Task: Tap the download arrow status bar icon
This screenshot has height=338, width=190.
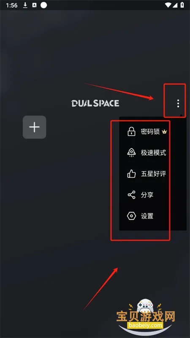Action: [x=25, y=5]
